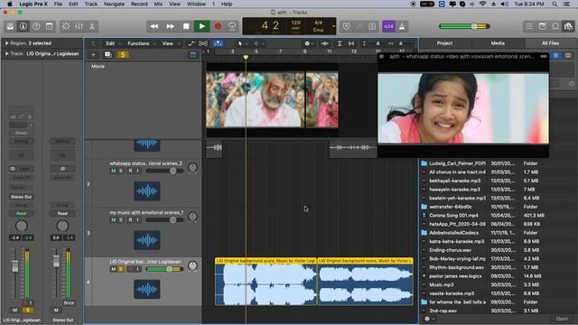The image size is (578, 325).
Task: Open Smart Controls dial icon
Action: [x=66, y=26]
